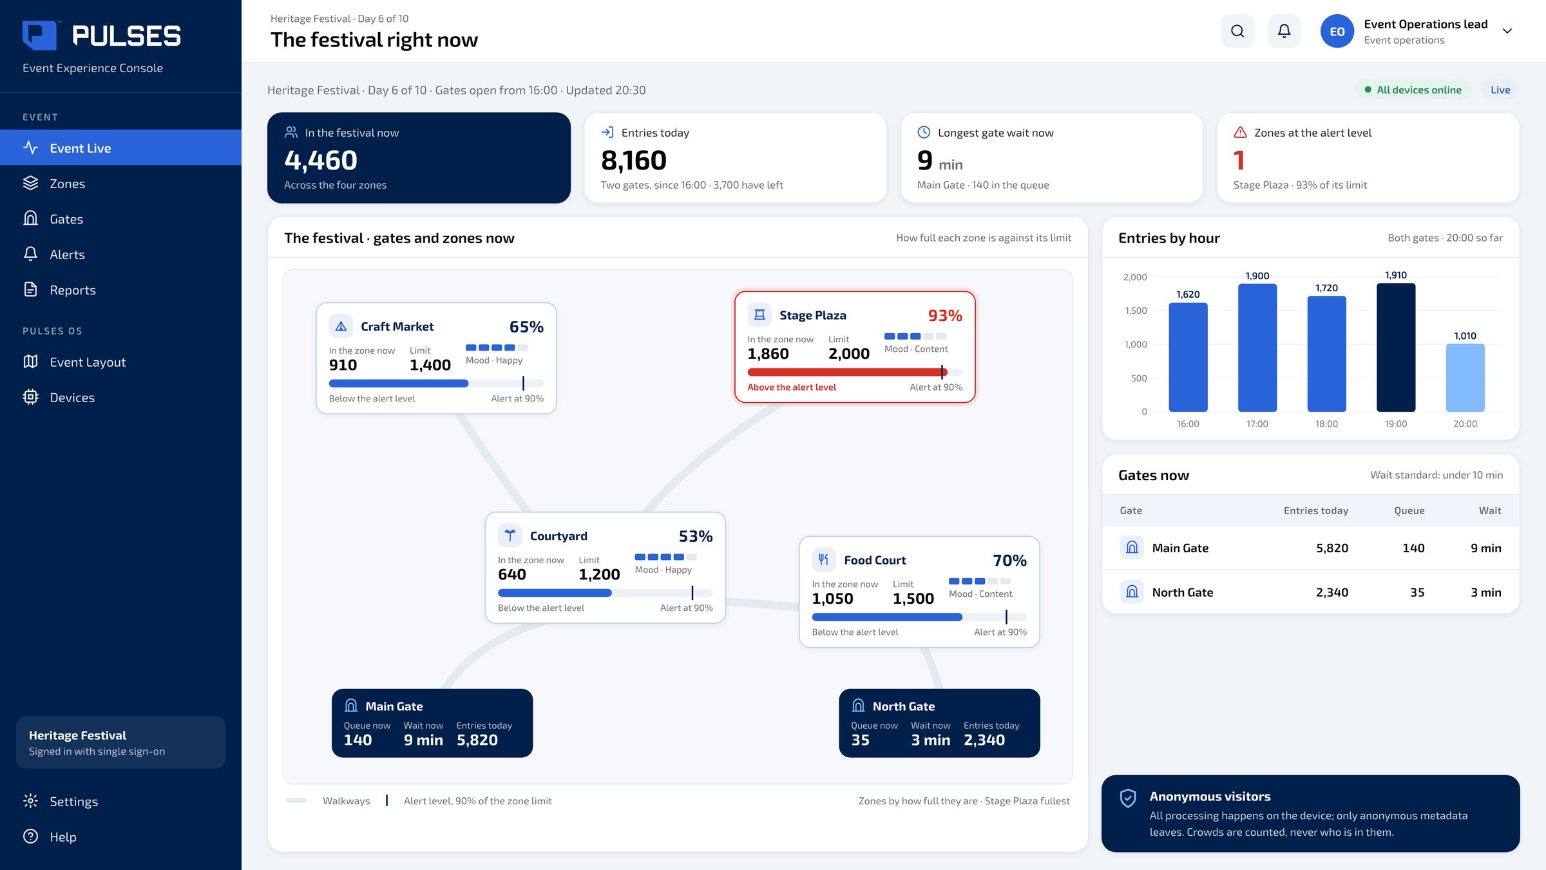
Task: Open Gates page in sidebar
Action: pos(120,218)
